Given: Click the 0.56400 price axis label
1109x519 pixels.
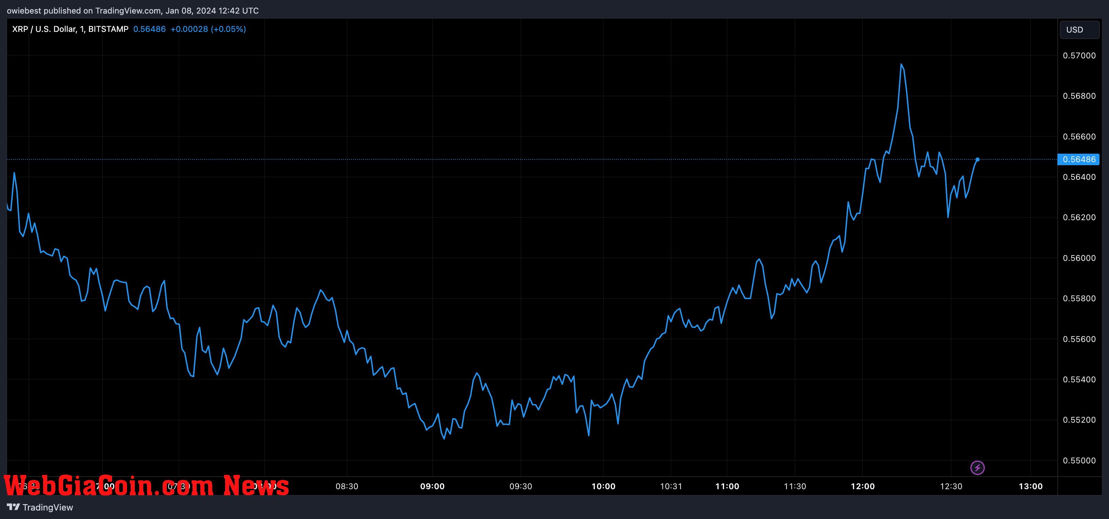Looking at the screenshot, I should click(1079, 177).
